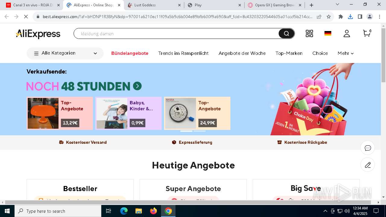The width and height of the screenshot is (386, 217).
Task: Open Firefox from taskbar
Action: (153, 211)
